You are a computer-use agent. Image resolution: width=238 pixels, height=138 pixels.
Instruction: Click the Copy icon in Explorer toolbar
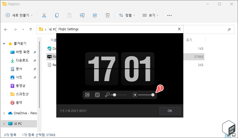click(x=57, y=15)
